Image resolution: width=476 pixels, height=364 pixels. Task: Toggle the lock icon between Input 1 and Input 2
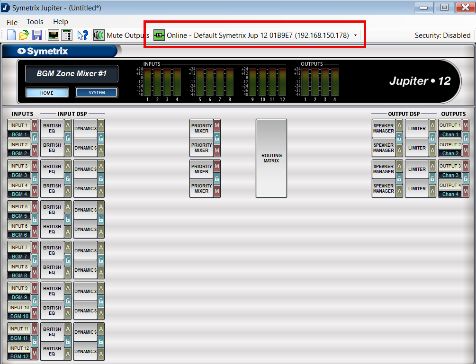[x=35, y=138]
